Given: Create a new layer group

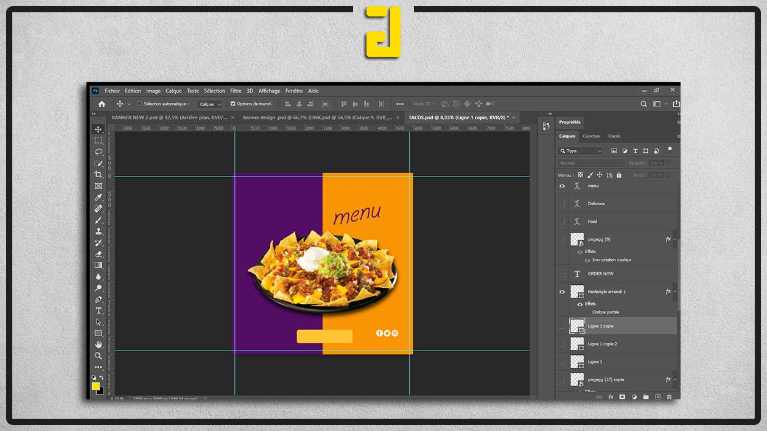Looking at the screenshot, I should click(x=646, y=397).
